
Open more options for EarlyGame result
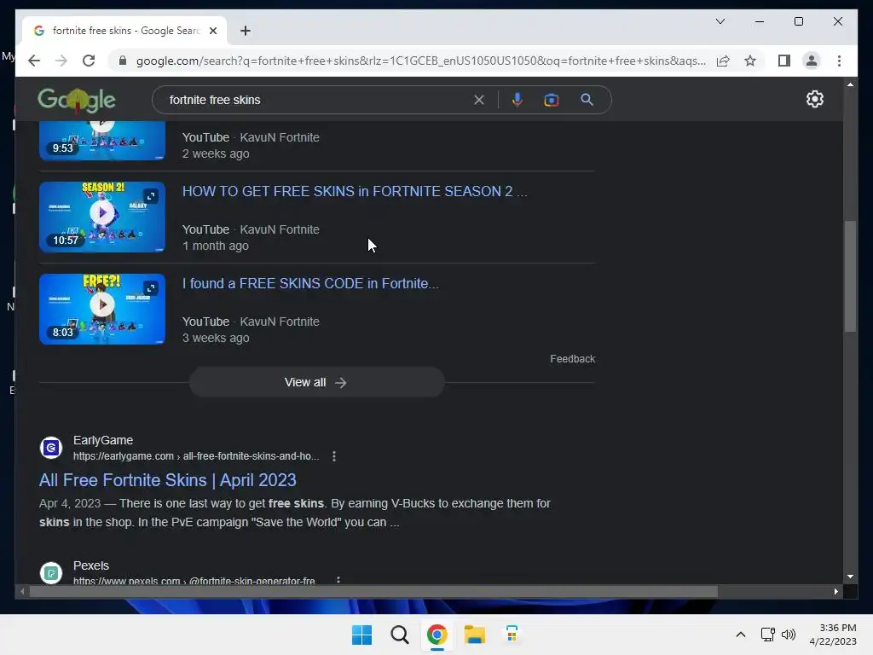333,456
